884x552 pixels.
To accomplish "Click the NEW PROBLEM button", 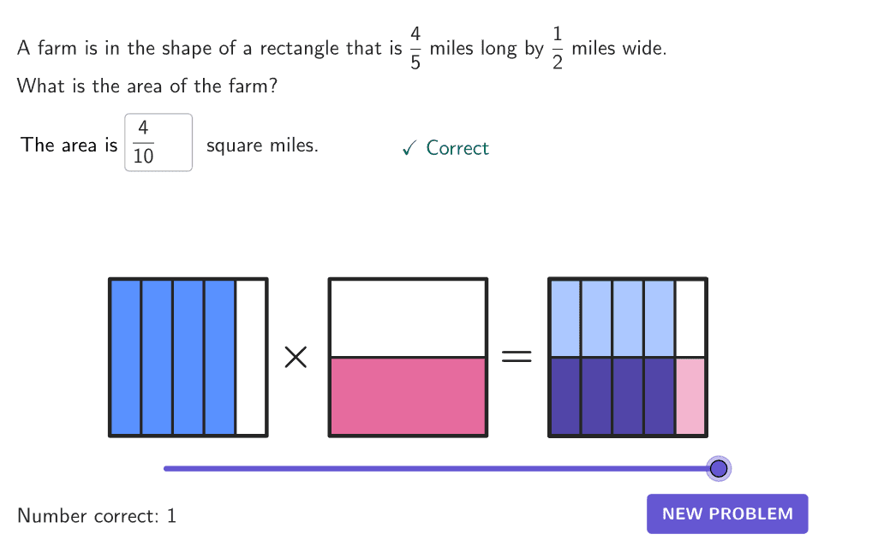I will pos(727,513).
